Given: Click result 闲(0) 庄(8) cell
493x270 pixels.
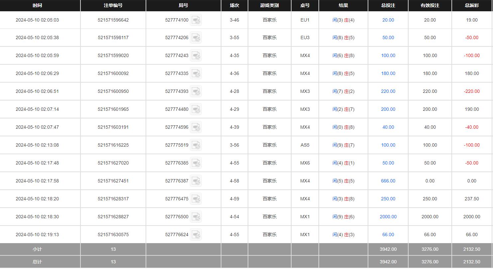Looking at the screenshot, I should [343, 127].
